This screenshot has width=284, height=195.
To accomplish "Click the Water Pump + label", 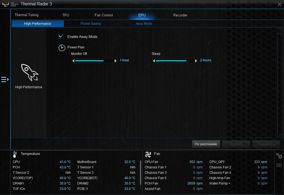I will pos(220,183).
